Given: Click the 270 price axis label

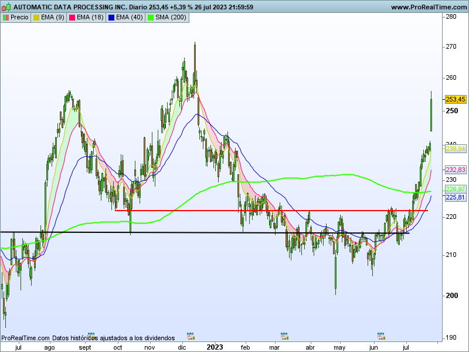Looking at the screenshot, I should pyautogui.click(x=451, y=47).
